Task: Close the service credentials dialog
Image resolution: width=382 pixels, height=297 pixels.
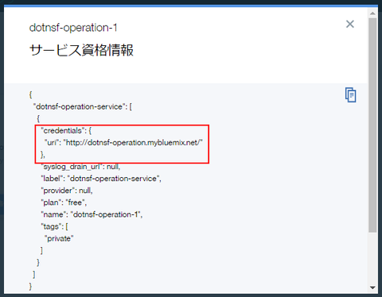Action: click(x=350, y=24)
